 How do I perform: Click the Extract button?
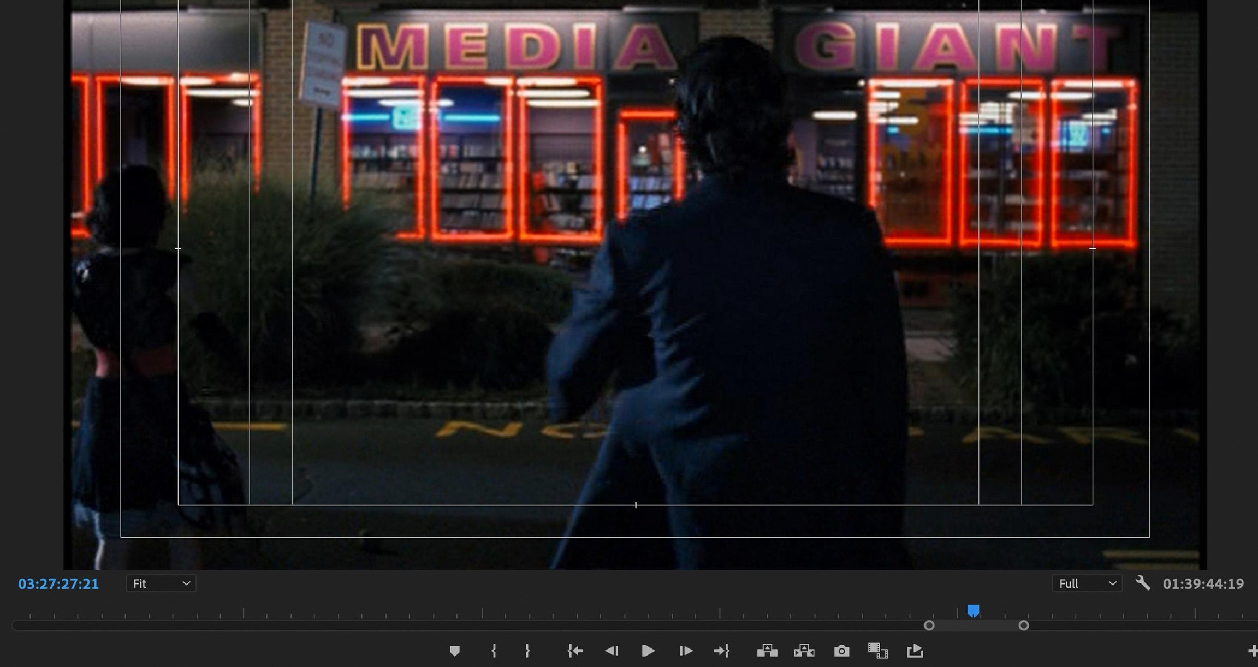point(804,651)
